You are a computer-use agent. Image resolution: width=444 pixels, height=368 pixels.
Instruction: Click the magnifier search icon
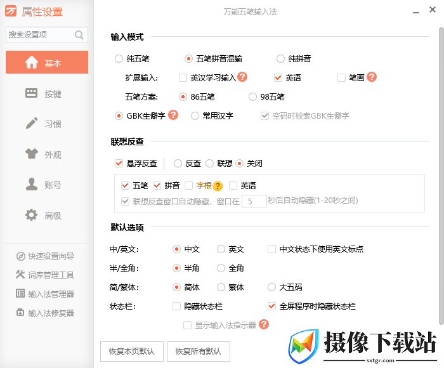coord(79,35)
